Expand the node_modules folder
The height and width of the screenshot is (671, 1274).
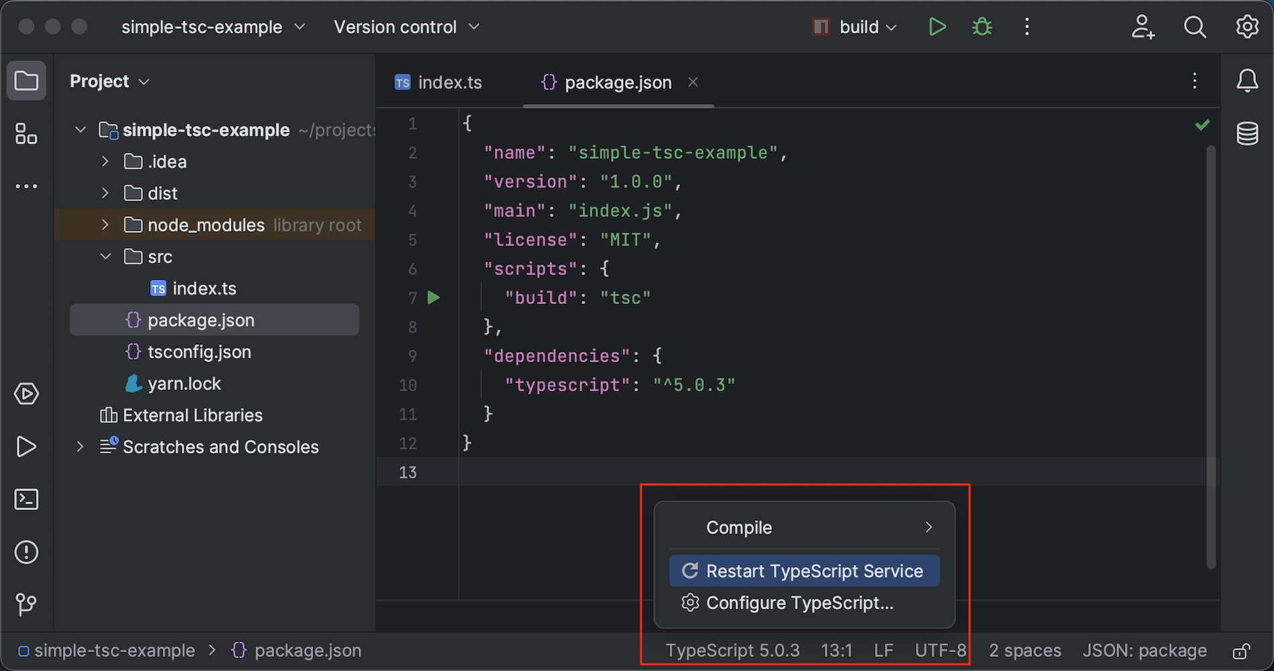[105, 225]
